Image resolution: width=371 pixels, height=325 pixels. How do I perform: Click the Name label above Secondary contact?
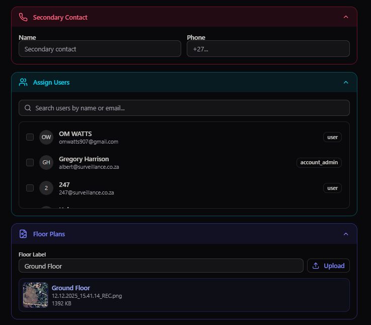(27, 37)
